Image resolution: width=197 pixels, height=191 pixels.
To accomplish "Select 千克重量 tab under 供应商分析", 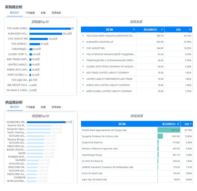I will tap(30, 107).
